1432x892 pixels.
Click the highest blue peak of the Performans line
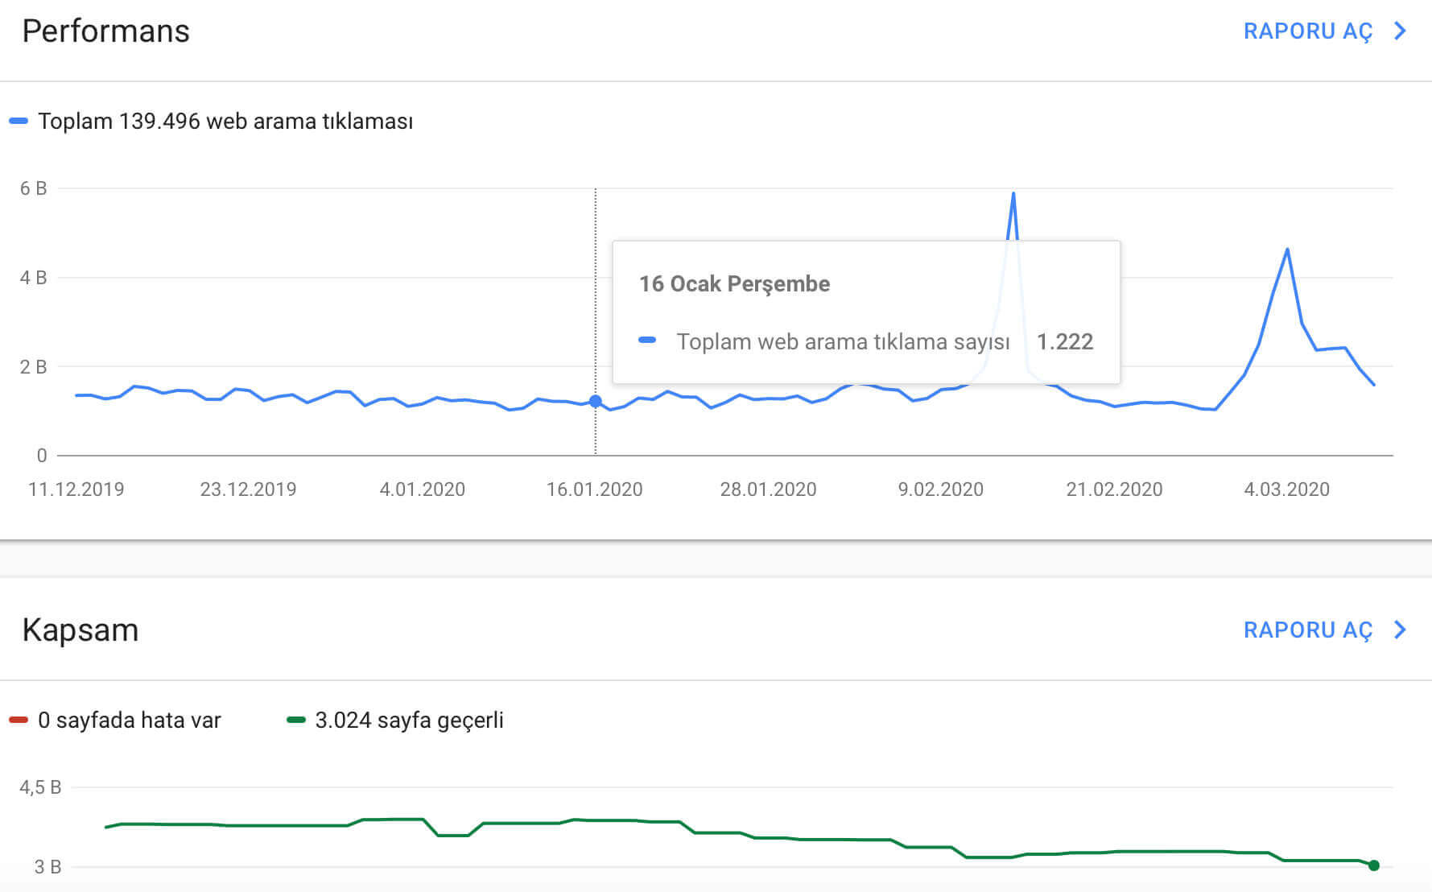(x=1013, y=194)
